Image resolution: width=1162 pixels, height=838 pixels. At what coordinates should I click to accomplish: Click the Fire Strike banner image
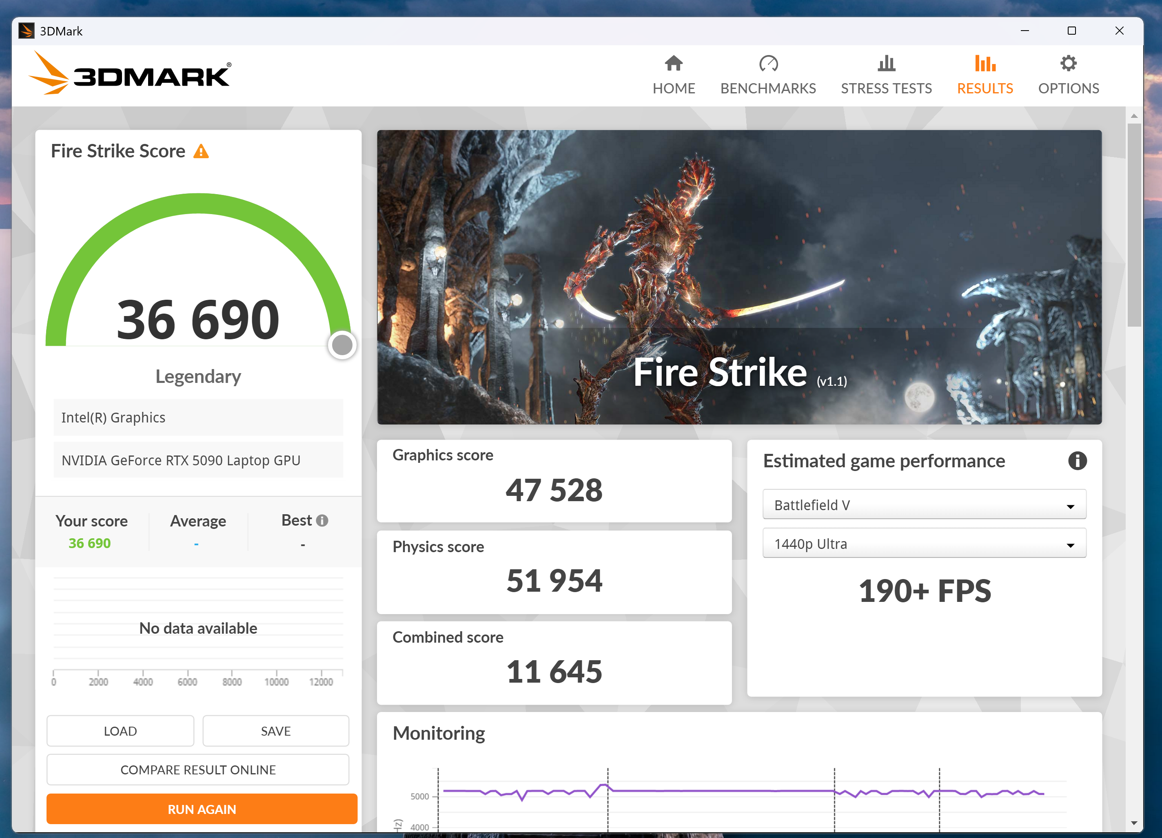[739, 277]
